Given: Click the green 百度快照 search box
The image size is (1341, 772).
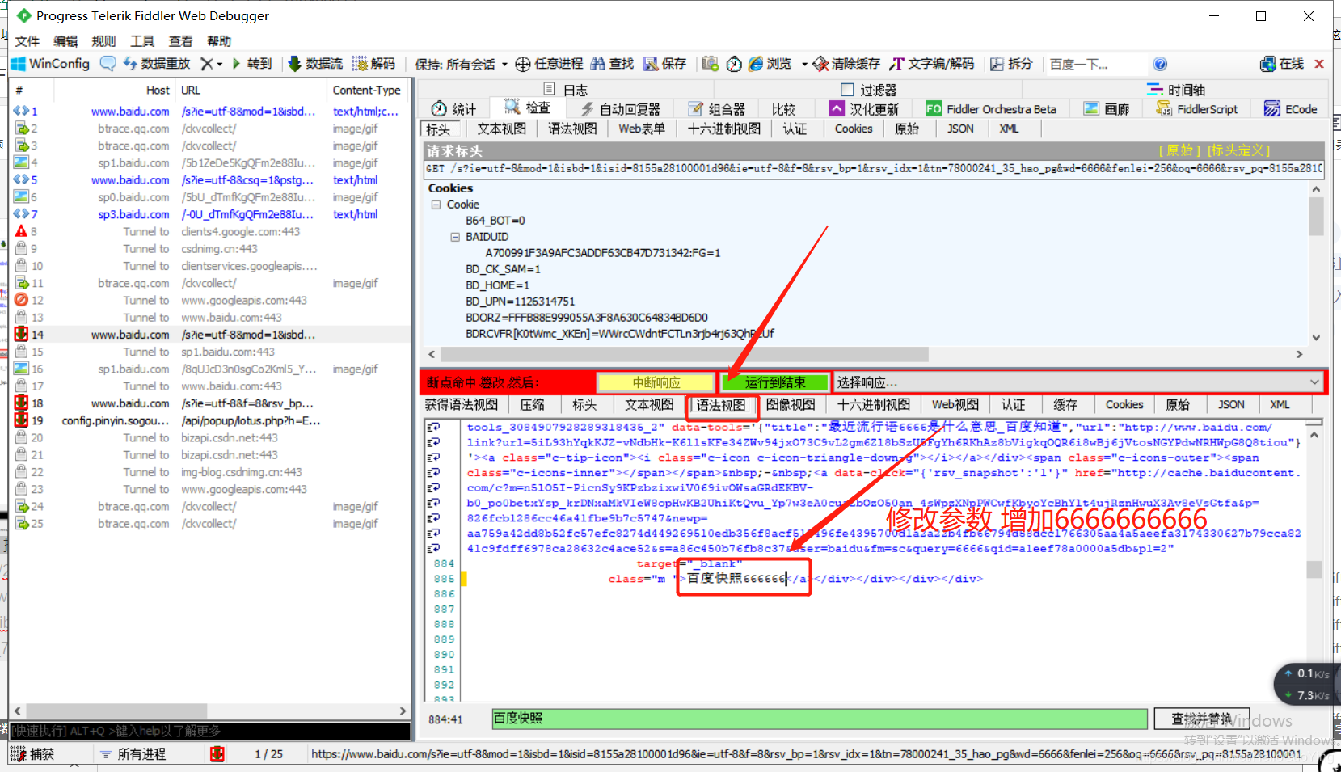Looking at the screenshot, I should [820, 719].
